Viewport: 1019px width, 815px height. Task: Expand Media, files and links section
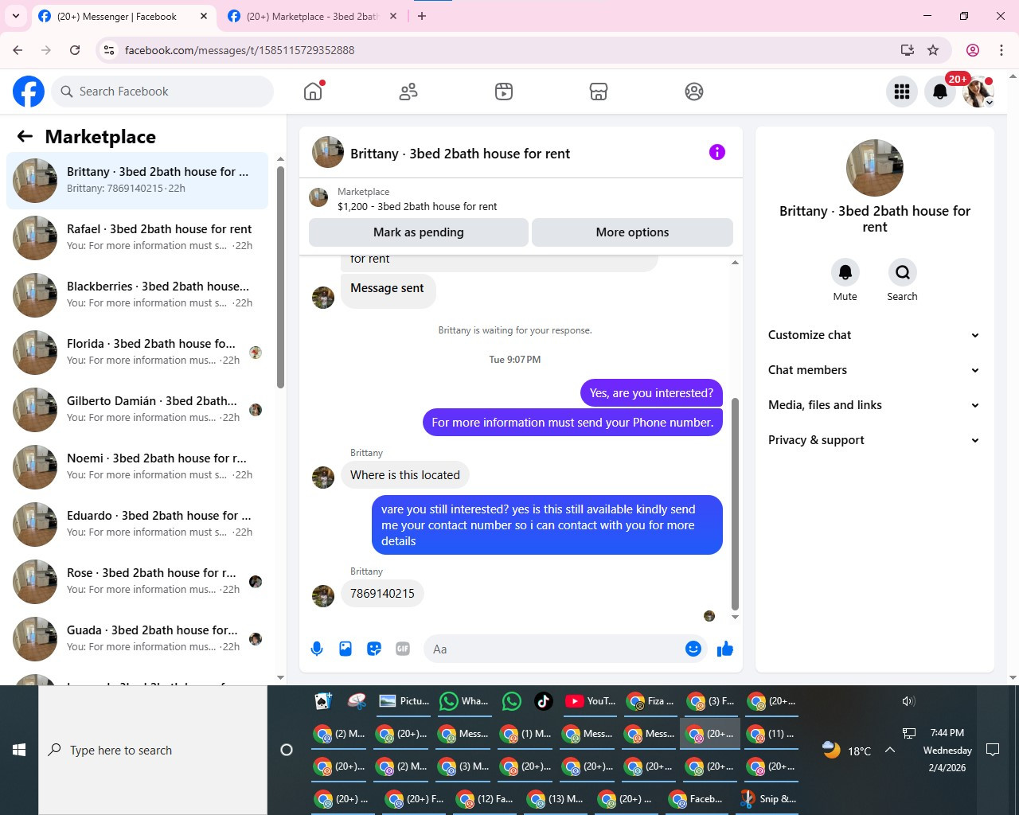[x=874, y=405]
